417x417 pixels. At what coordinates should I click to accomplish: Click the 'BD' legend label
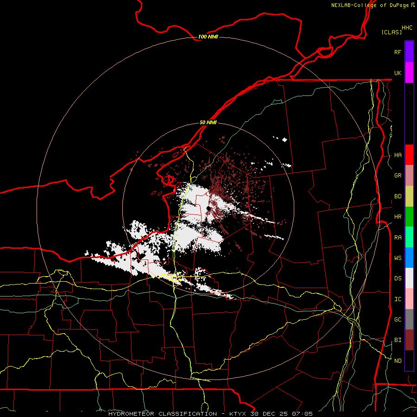tap(398, 196)
